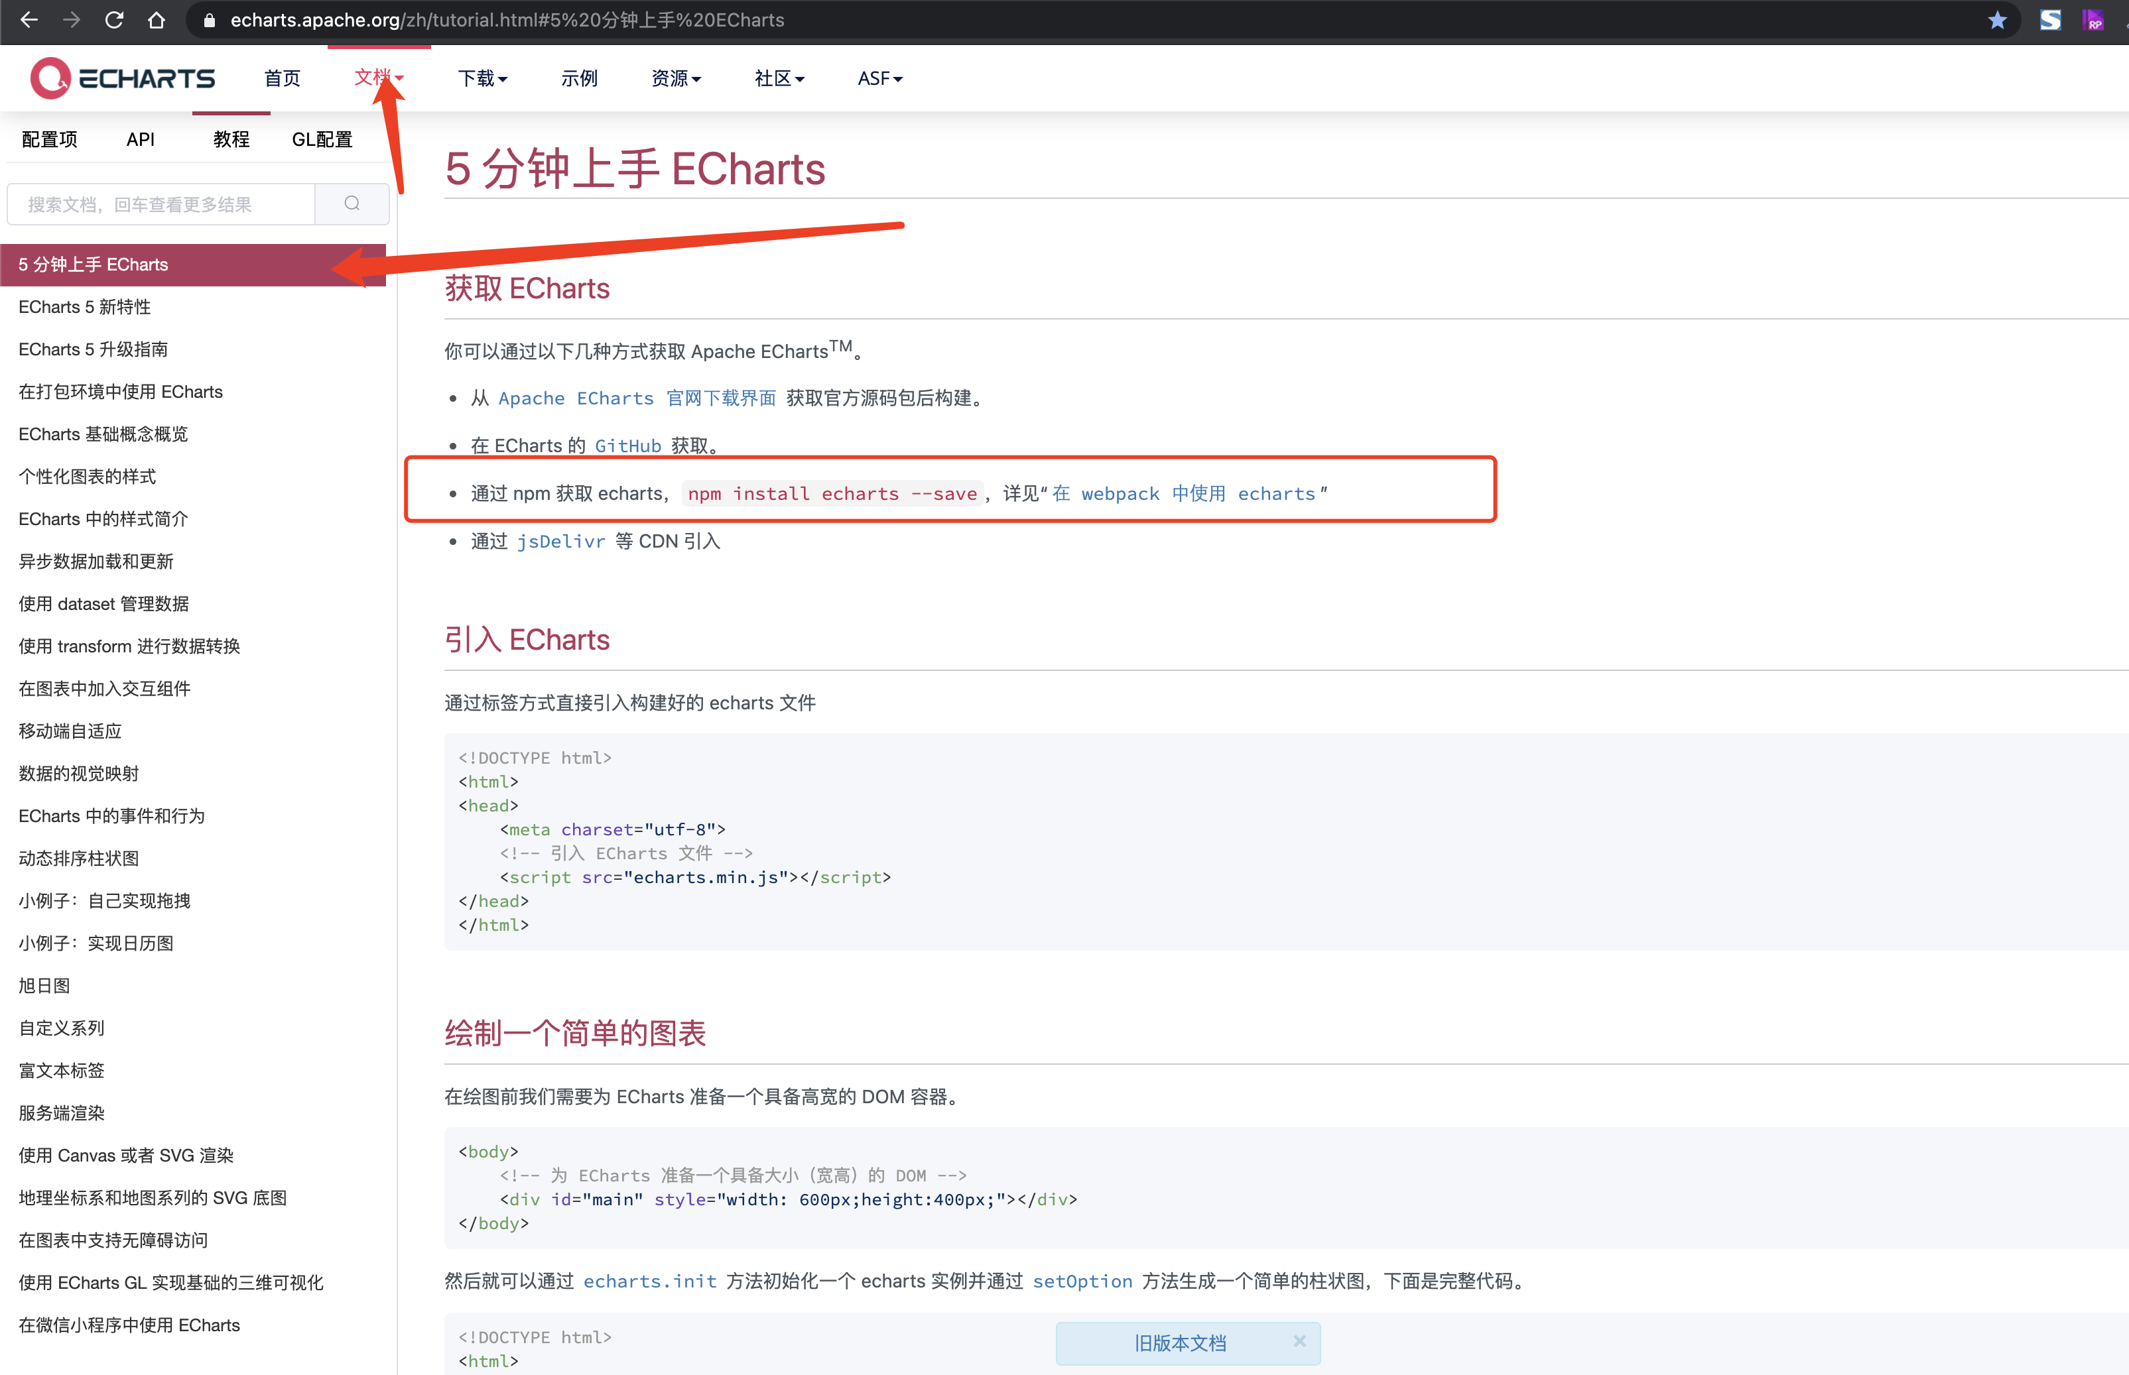Expand the ASF dropdown menu
This screenshot has height=1375, width=2129.
pos(879,79)
